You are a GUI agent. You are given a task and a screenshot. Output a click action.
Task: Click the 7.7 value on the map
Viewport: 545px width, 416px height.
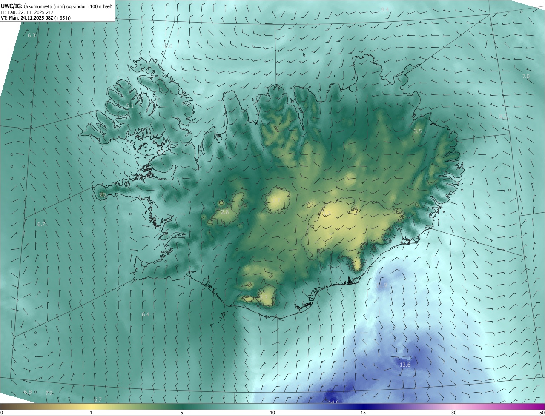click(x=49, y=393)
